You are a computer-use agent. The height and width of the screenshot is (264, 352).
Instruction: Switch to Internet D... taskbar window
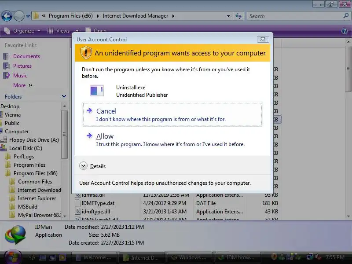click(142, 257)
